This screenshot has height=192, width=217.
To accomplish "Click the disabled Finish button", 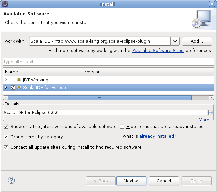I will pos(196,181).
